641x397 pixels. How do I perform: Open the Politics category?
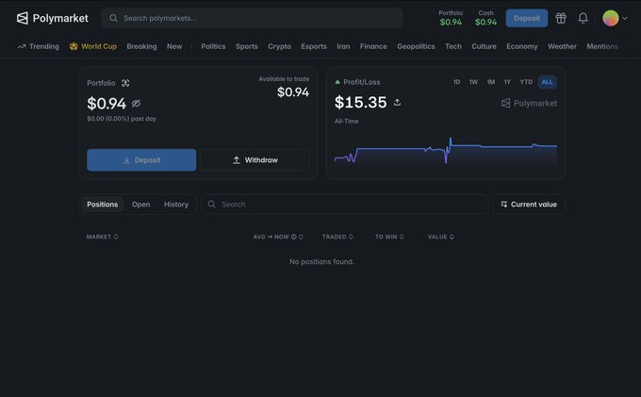(x=213, y=46)
